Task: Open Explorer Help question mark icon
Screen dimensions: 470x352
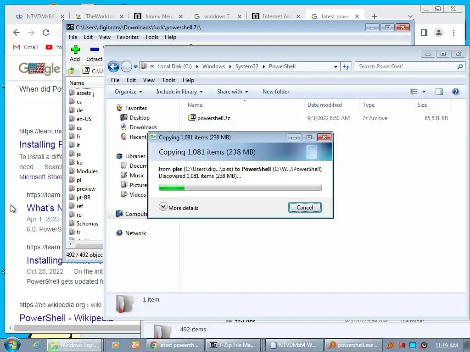Action: 456,92
